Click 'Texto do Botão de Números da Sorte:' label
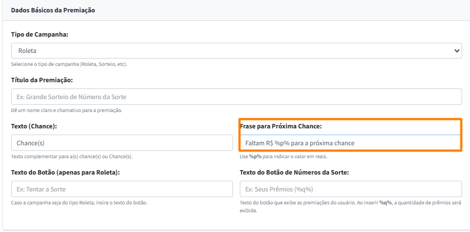470x232 pixels. [x=294, y=172]
